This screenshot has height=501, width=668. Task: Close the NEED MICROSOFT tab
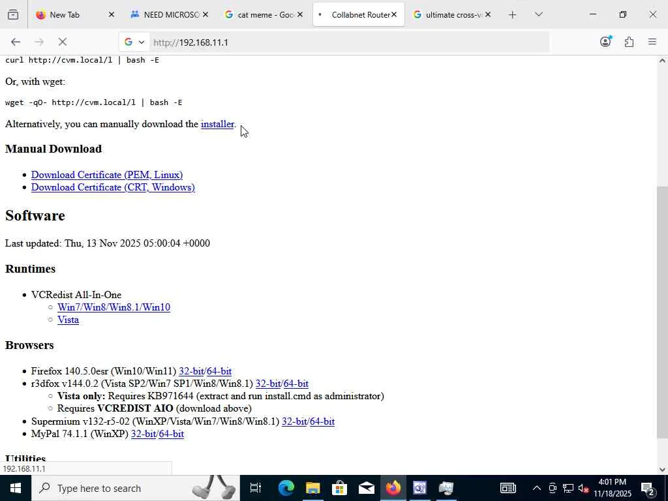(x=205, y=15)
